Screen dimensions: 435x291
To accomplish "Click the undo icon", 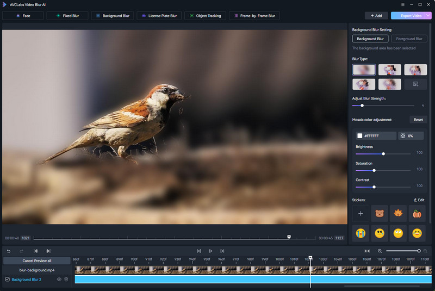I will coord(9,251).
